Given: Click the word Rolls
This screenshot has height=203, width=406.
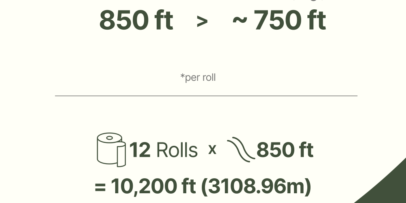Looking at the screenshot, I should [x=177, y=150].
